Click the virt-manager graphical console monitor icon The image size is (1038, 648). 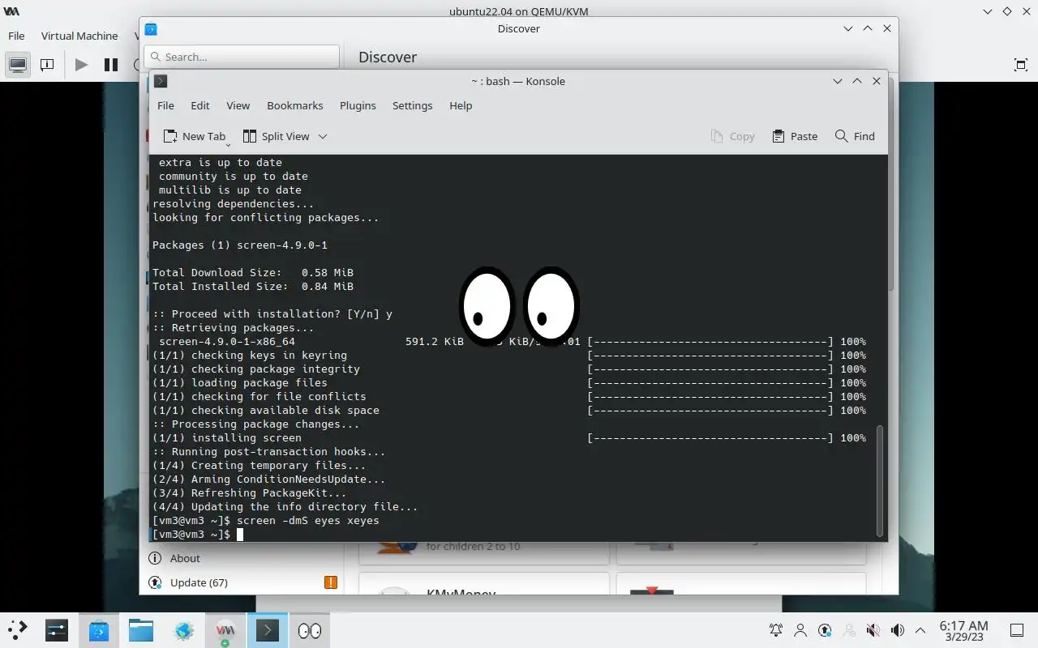(18, 65)
